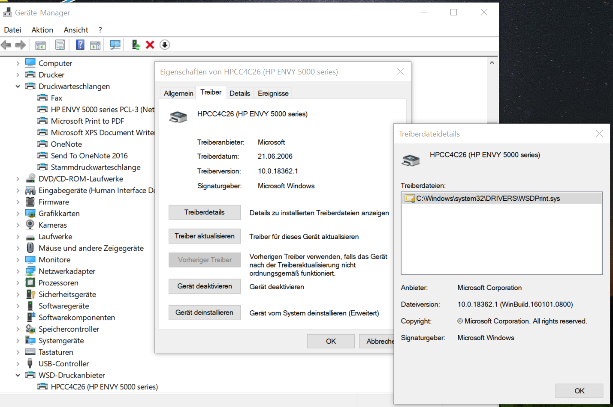Open the blue Help toolbar icon
The height and width of the screenshot is (407, 613).
click(80, 45)
